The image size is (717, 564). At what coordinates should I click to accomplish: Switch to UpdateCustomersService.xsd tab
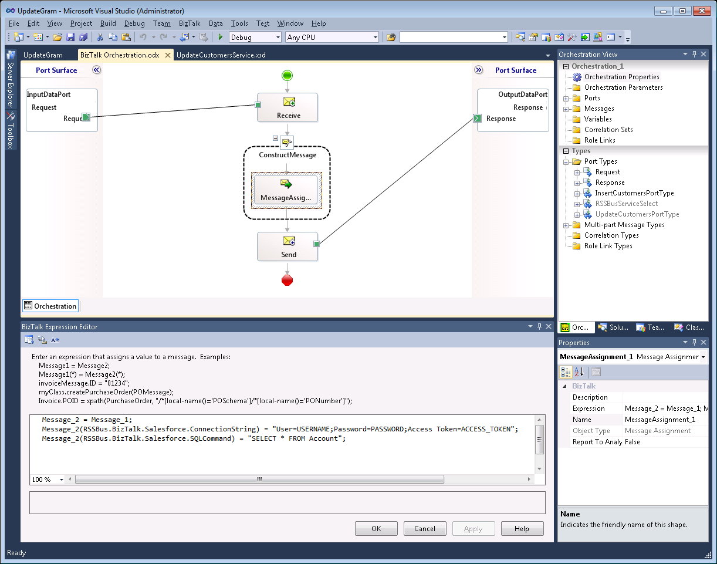click(x=221, y=55)
